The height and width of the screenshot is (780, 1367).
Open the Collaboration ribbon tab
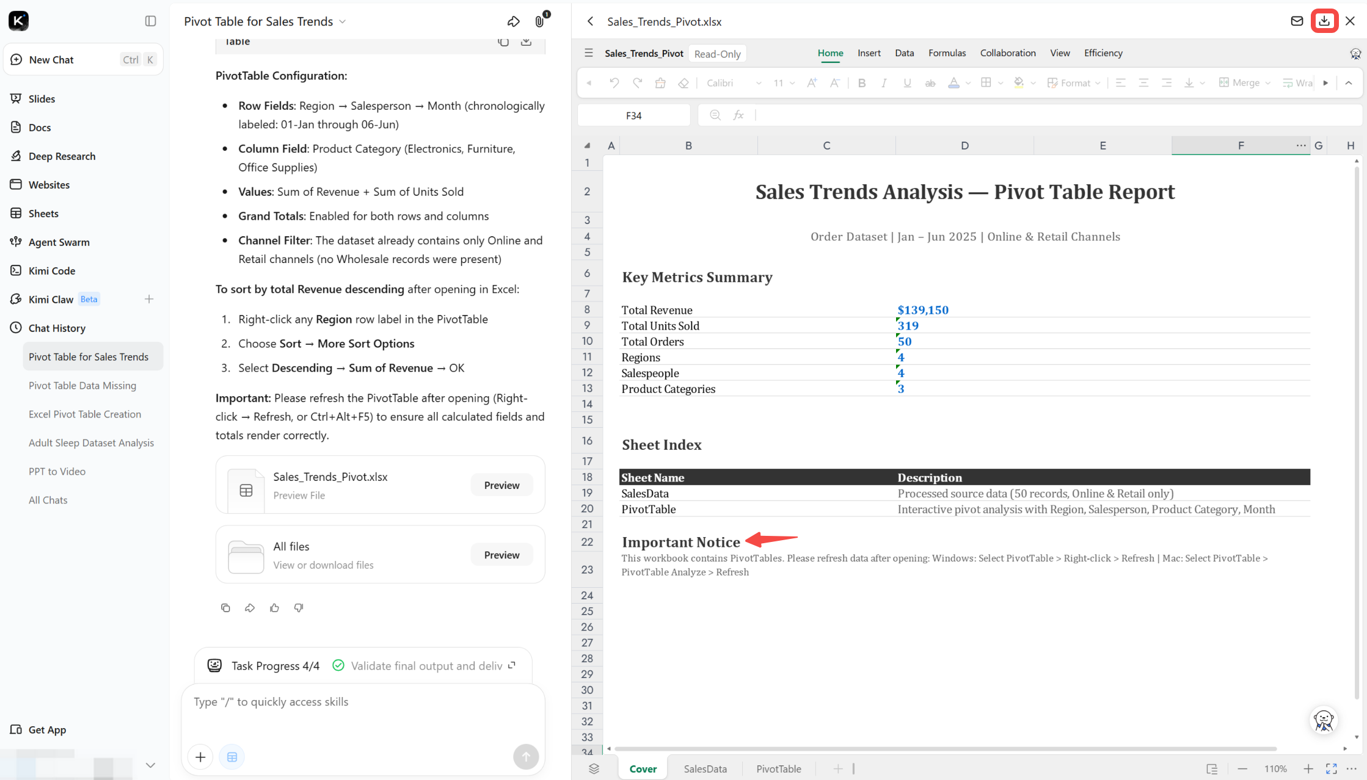click(1008, 53)
